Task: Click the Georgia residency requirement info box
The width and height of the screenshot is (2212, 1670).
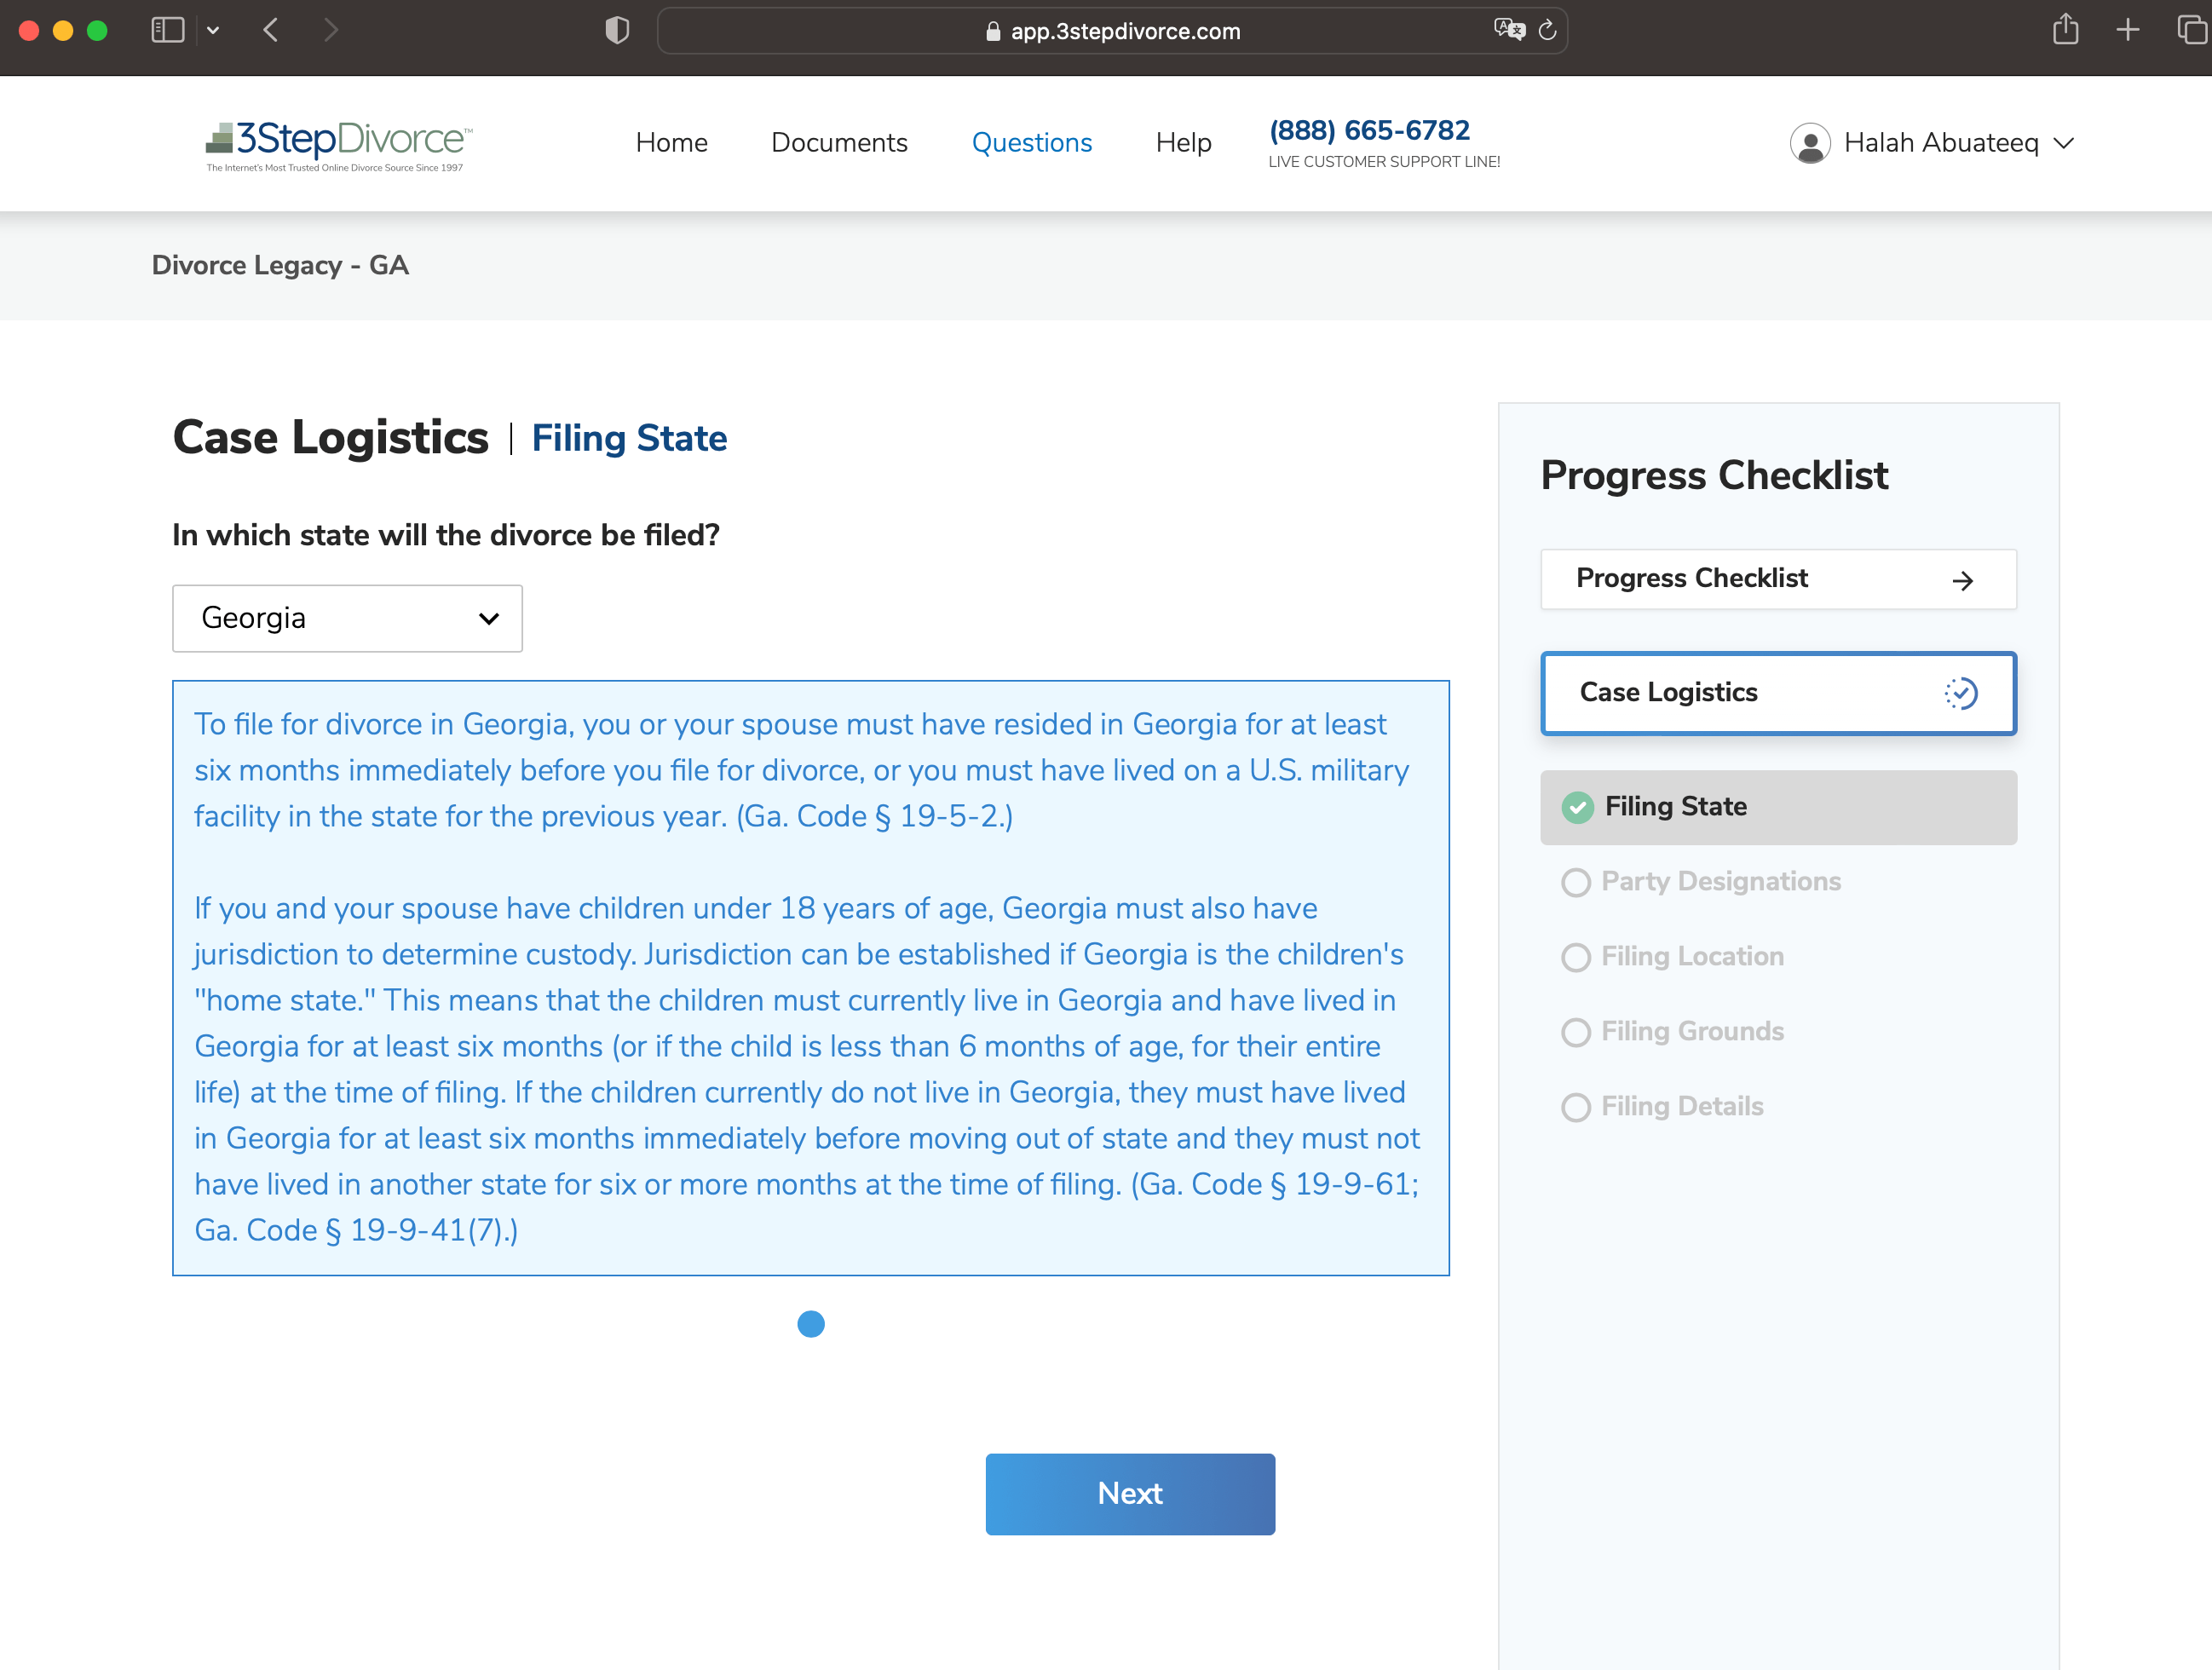Action: point(810,978)
